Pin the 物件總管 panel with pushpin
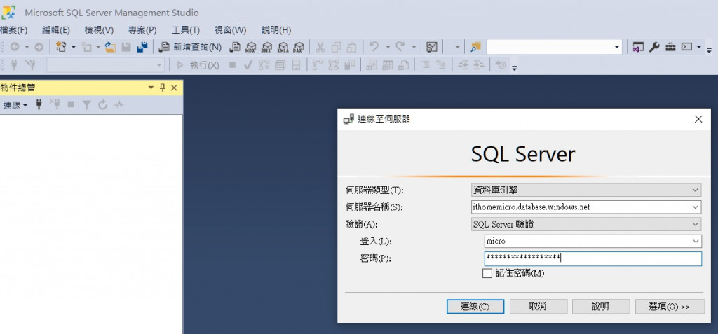Screen dimensions: 718x334 [x=162, y=88]
